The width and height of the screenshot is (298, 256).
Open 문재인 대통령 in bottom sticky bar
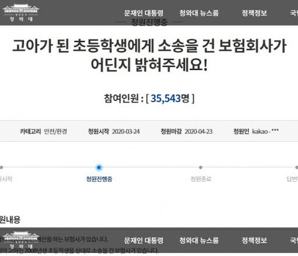144,240
